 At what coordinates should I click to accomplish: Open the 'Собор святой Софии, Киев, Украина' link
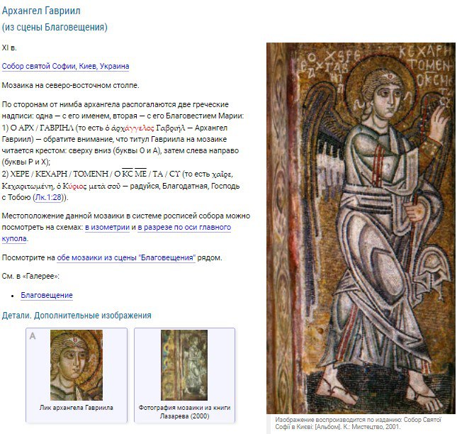point(65,66)
